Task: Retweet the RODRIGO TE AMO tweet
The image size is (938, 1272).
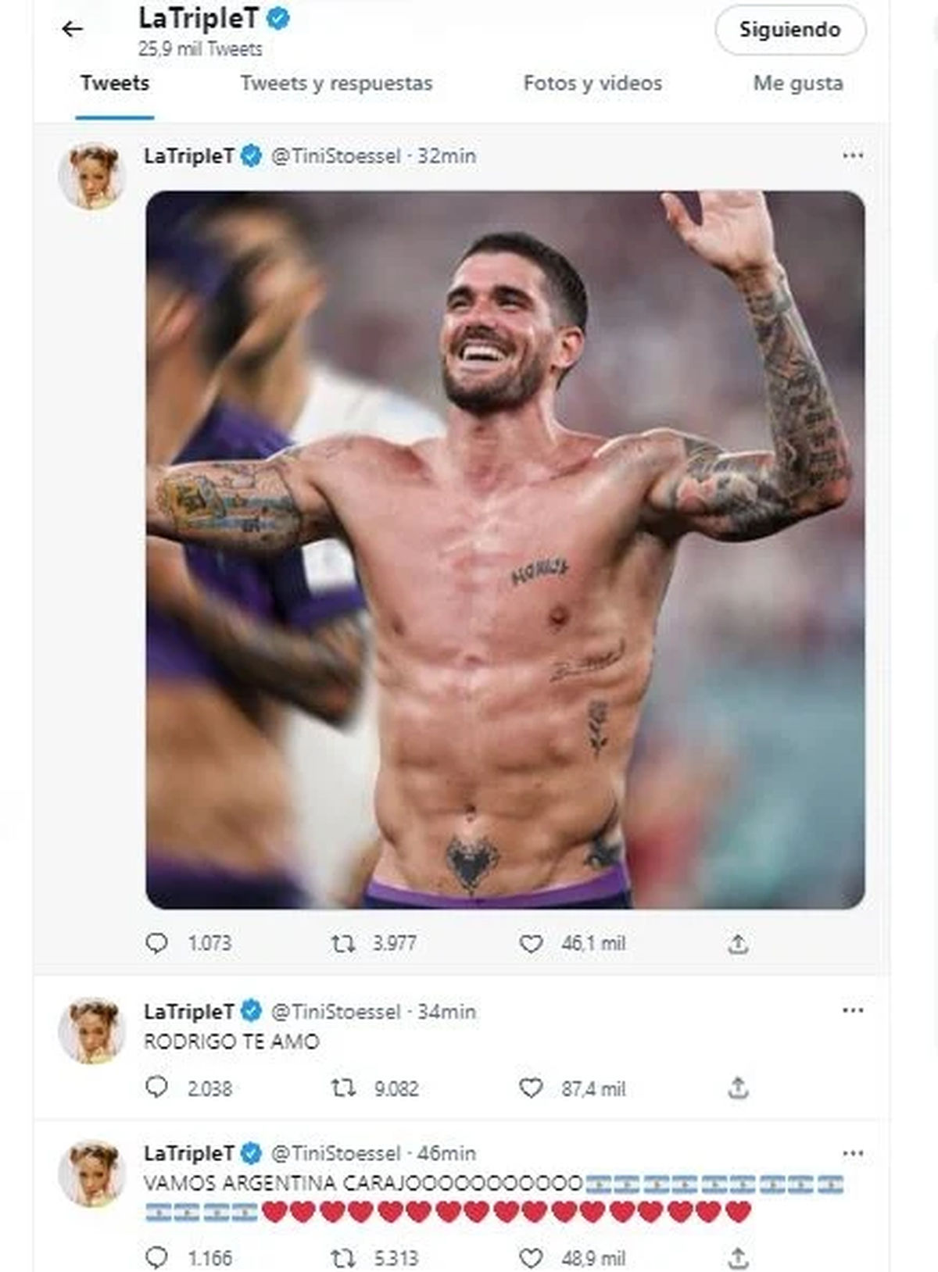Action: point(343,1088)
